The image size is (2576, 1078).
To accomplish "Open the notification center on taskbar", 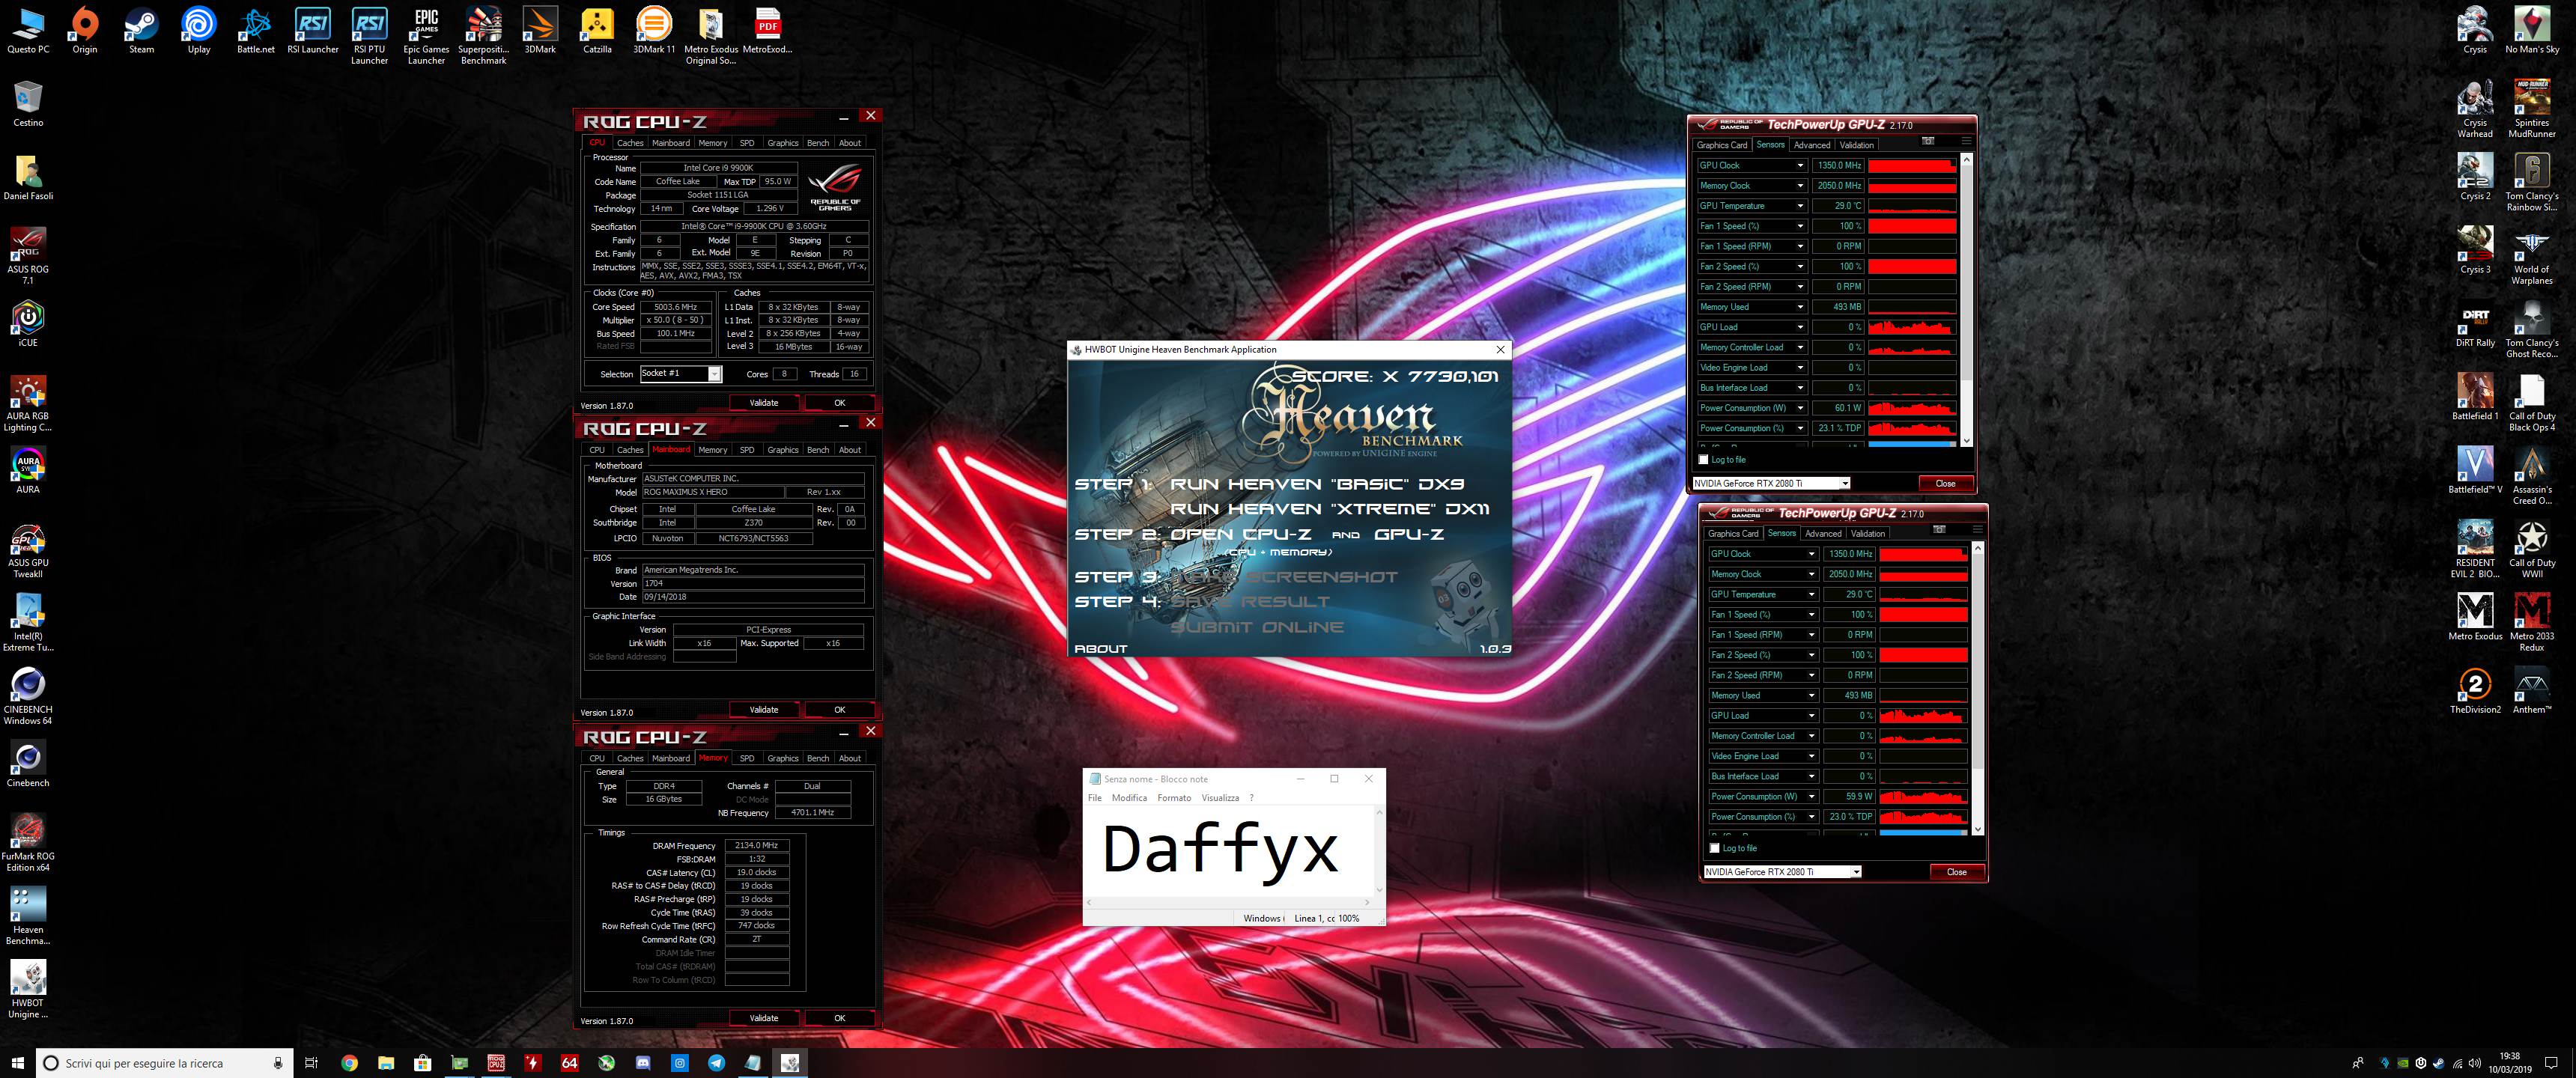I will click(x=2551, y=1063).
